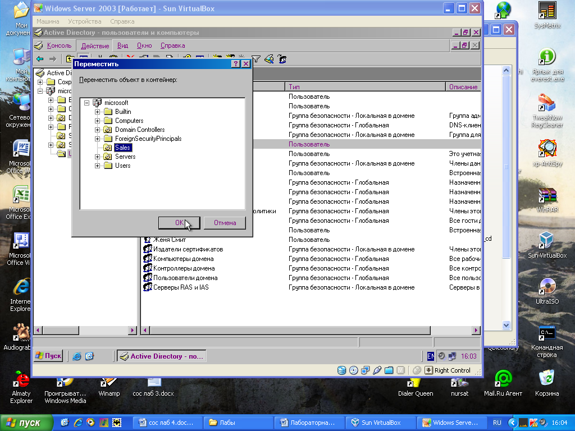Expand the Сохр... saved queries node in console tree
575x431 pixels.
(40, 82)
